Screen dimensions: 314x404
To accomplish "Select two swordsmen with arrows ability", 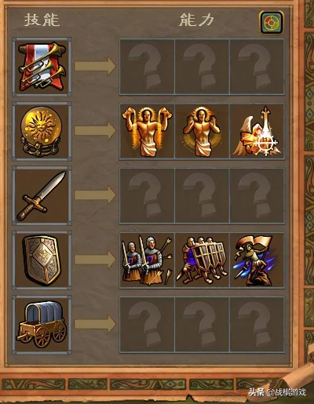I will [x=147, y=260].
